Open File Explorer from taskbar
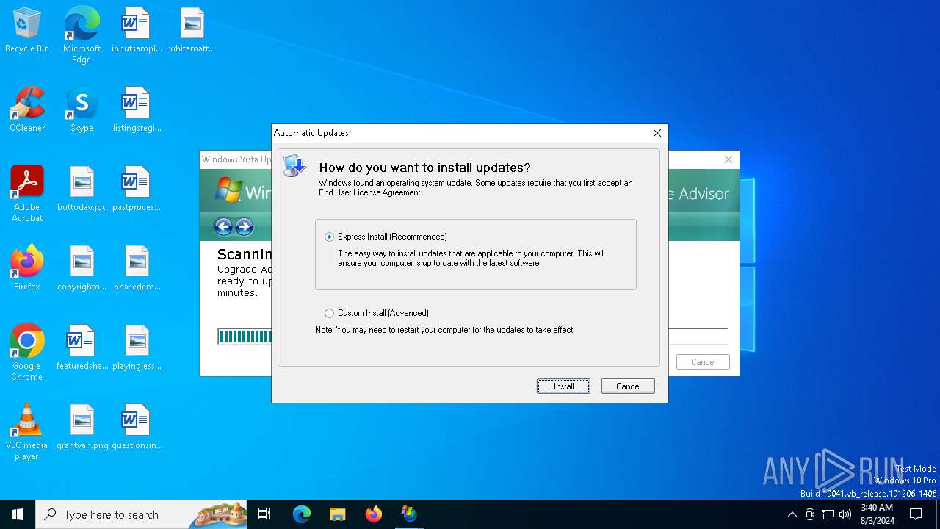The image size is (940, 529). coord(337,514)
